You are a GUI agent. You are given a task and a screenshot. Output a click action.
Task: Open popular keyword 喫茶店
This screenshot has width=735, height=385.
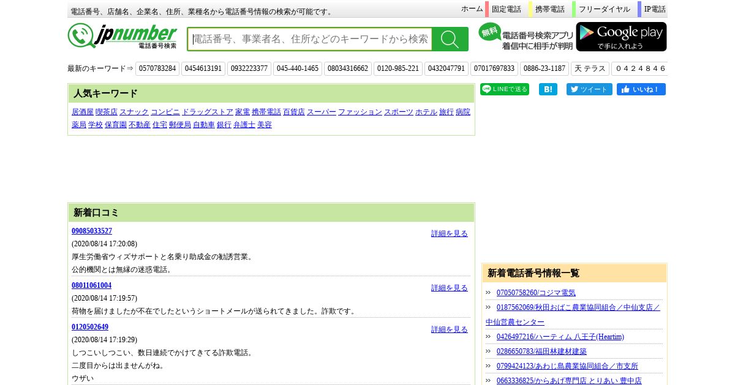(107, 112)
